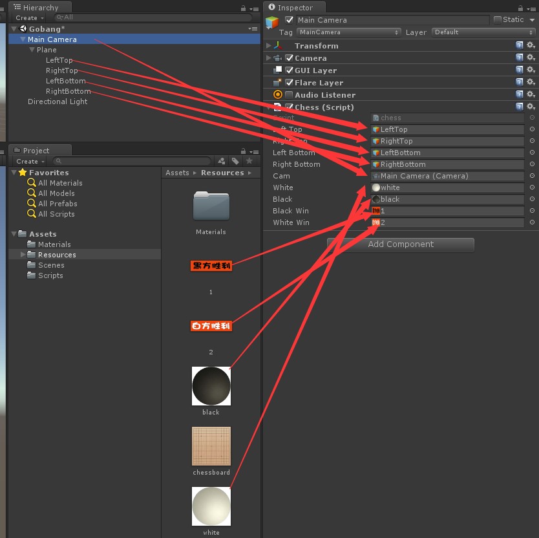Click the Main Camera name field

click(392, 20)
